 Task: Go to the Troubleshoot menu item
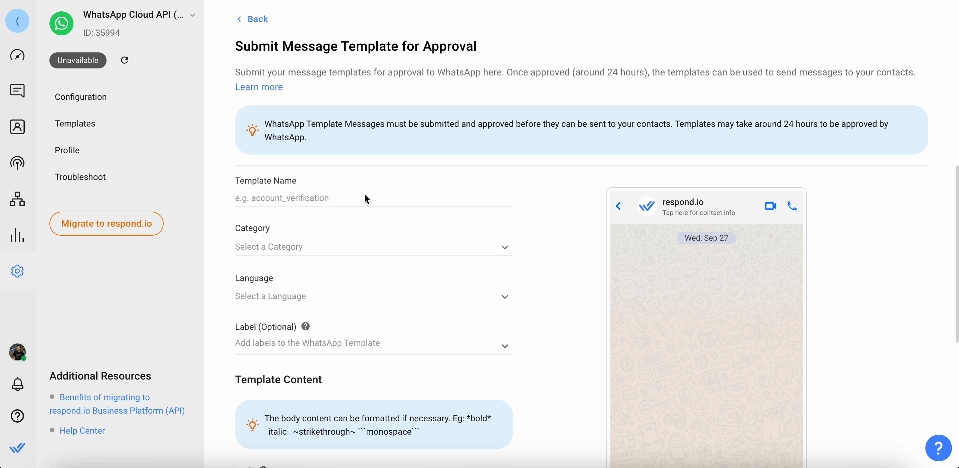(x=80, y=177)
